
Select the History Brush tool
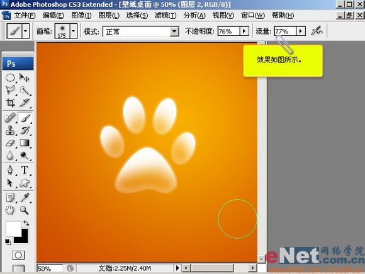click(x=25, y=130)
